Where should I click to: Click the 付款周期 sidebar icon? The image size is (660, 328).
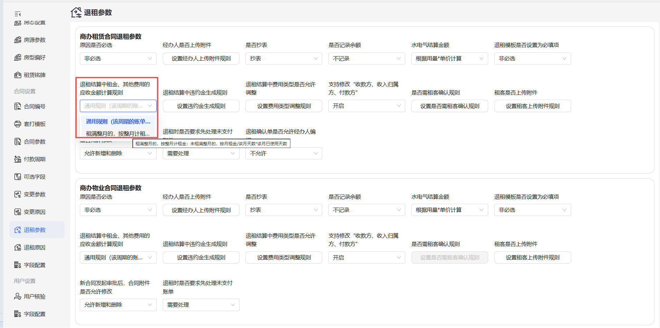(18, 159)
